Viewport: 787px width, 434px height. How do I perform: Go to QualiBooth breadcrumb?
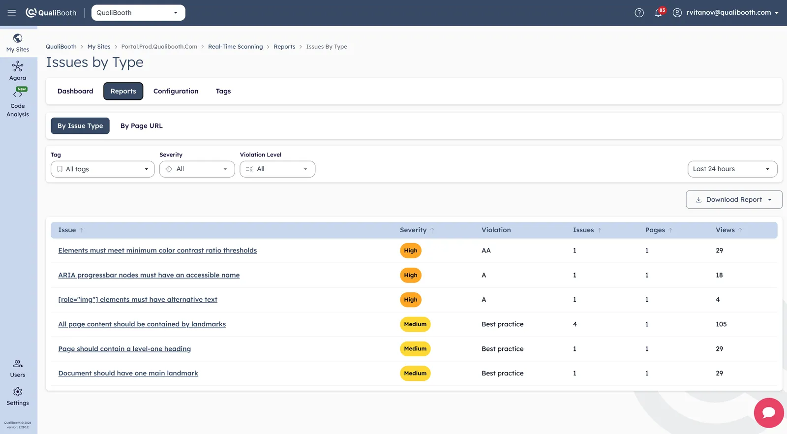click(61, 47)
